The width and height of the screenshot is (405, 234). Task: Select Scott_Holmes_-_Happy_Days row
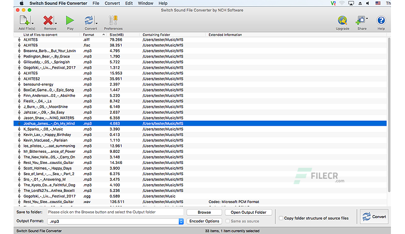tap(200, 168)
